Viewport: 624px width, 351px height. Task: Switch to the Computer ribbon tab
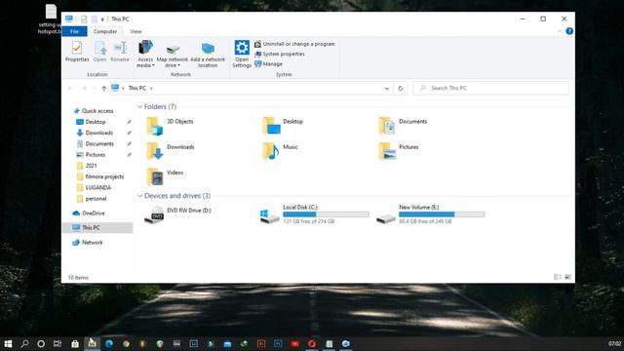105,31
